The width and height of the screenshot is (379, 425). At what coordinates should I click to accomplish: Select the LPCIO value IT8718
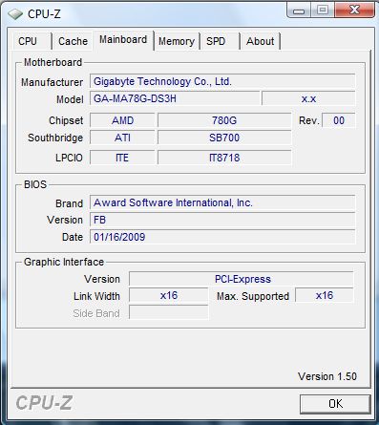pyautogui.click(x=224, y=158)
